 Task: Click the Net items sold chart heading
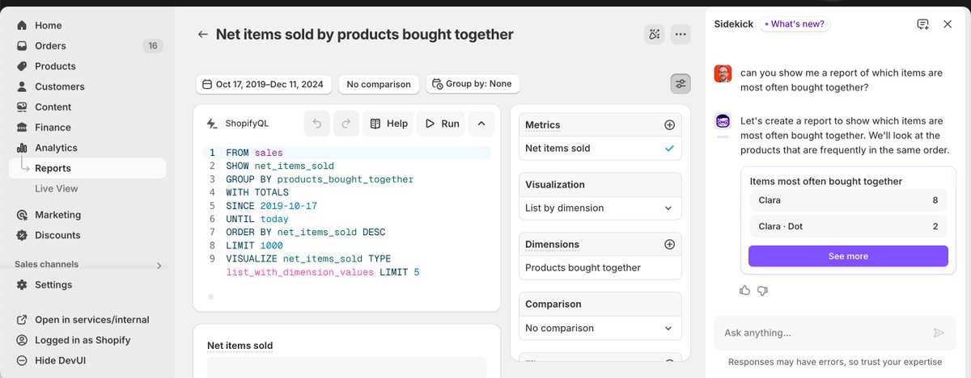pos(240,346)
